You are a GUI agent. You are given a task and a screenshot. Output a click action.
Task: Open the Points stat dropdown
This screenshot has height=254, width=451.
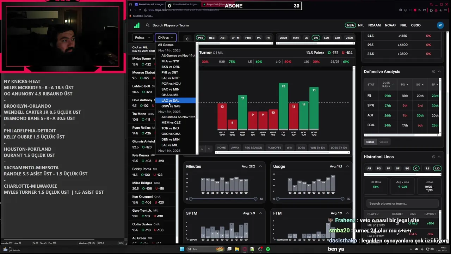(x=142, y=38)
